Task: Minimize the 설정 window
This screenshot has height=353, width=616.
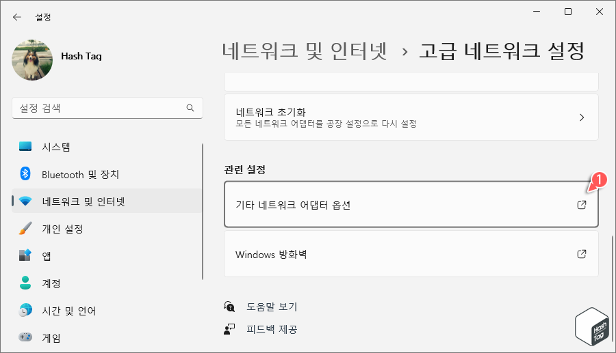Action: pyautogui.click(x=537, y=12)
